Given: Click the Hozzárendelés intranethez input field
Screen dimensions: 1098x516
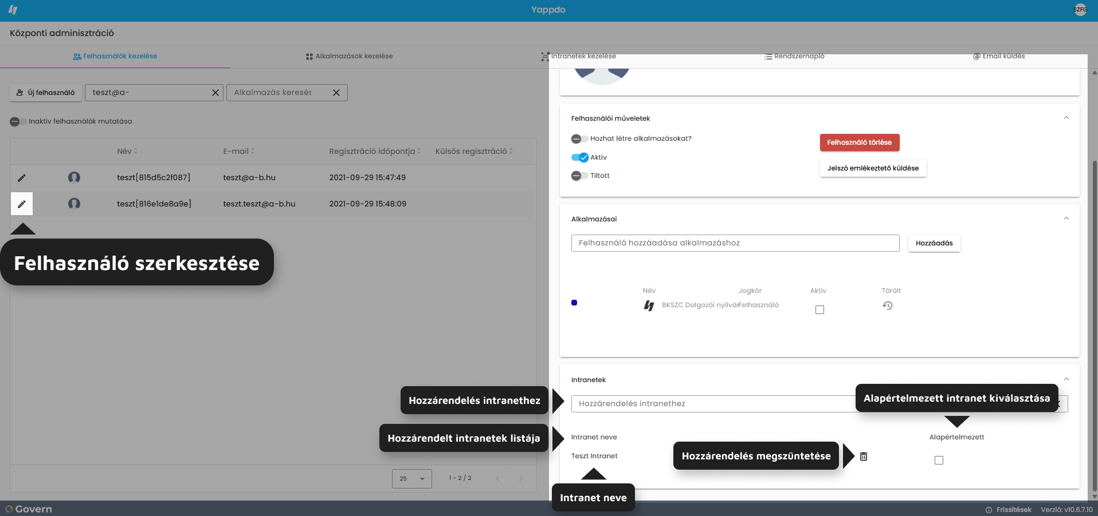Looking at the screenshot, I should click(713, 404).
